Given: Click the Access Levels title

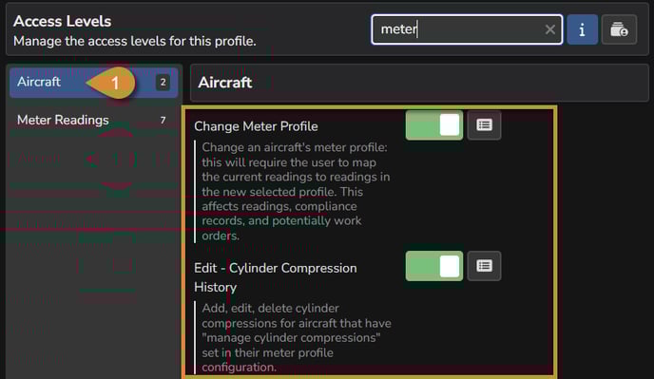Looking at the screenshot, I should 62,21.
